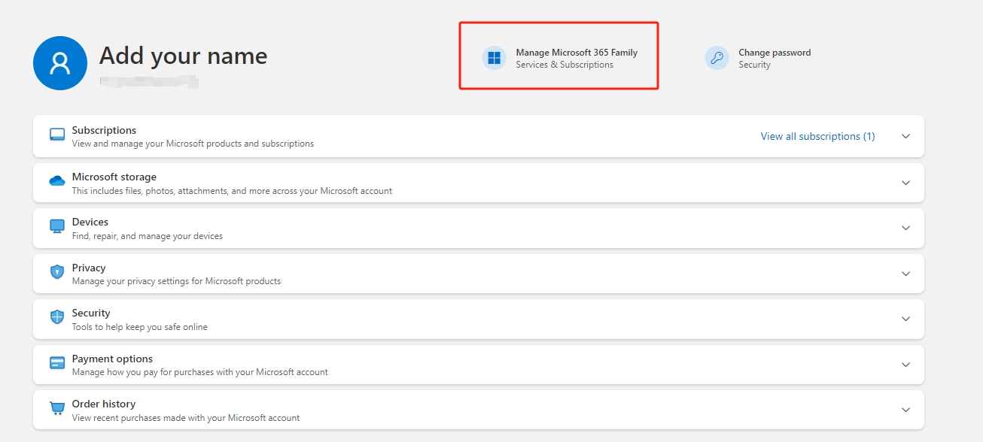The image size is (983, 442).
Task: Click the Change password key icon
Action: point(717,58)
